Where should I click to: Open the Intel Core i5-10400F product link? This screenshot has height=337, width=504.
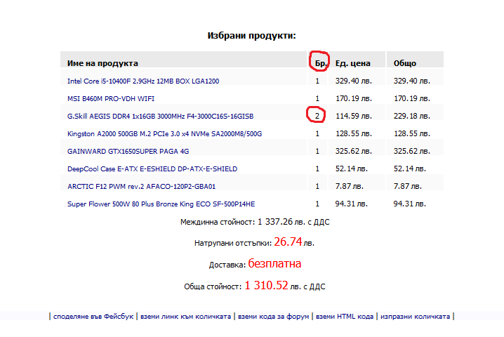tap(143, 81)
